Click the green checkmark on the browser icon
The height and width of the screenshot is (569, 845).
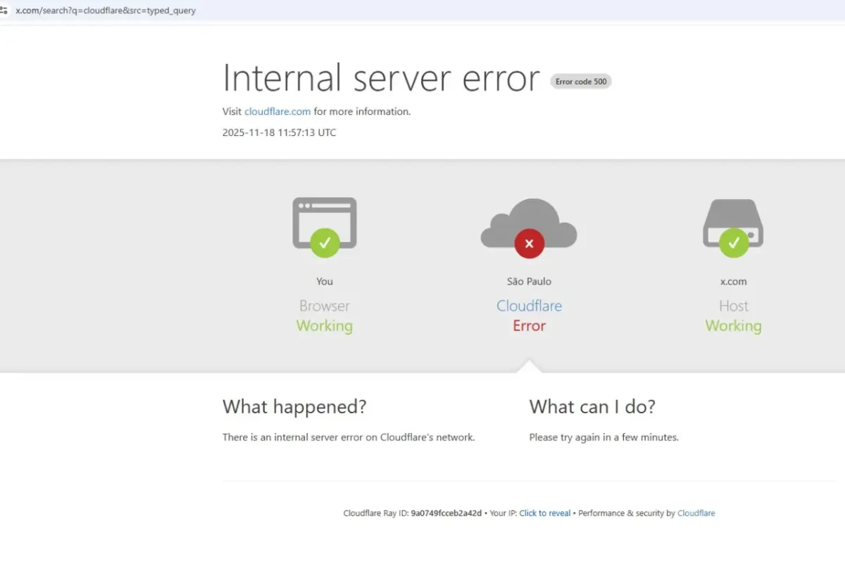pos(325,243)
